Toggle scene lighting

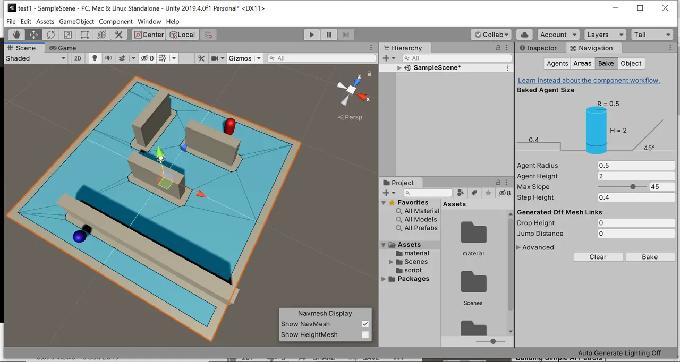95,58
